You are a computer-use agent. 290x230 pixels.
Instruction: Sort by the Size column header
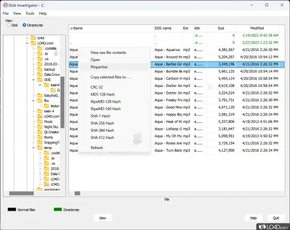pyautogui.click(x=221, y=28)
